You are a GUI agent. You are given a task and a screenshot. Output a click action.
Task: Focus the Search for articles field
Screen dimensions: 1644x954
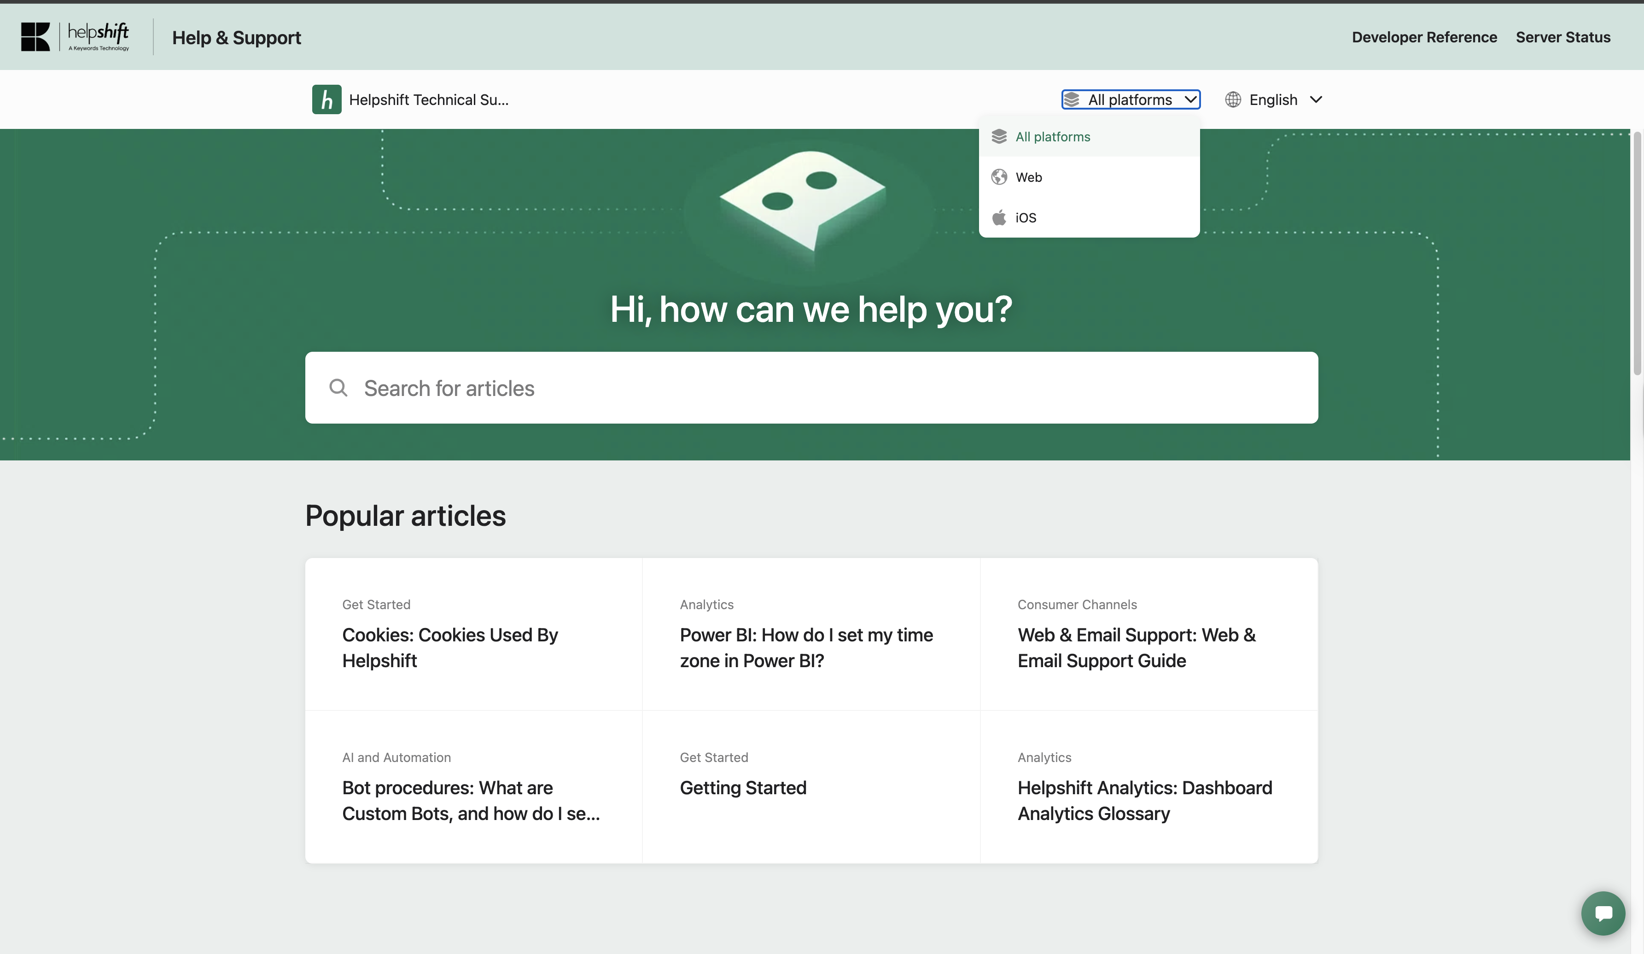pos(811,388)
